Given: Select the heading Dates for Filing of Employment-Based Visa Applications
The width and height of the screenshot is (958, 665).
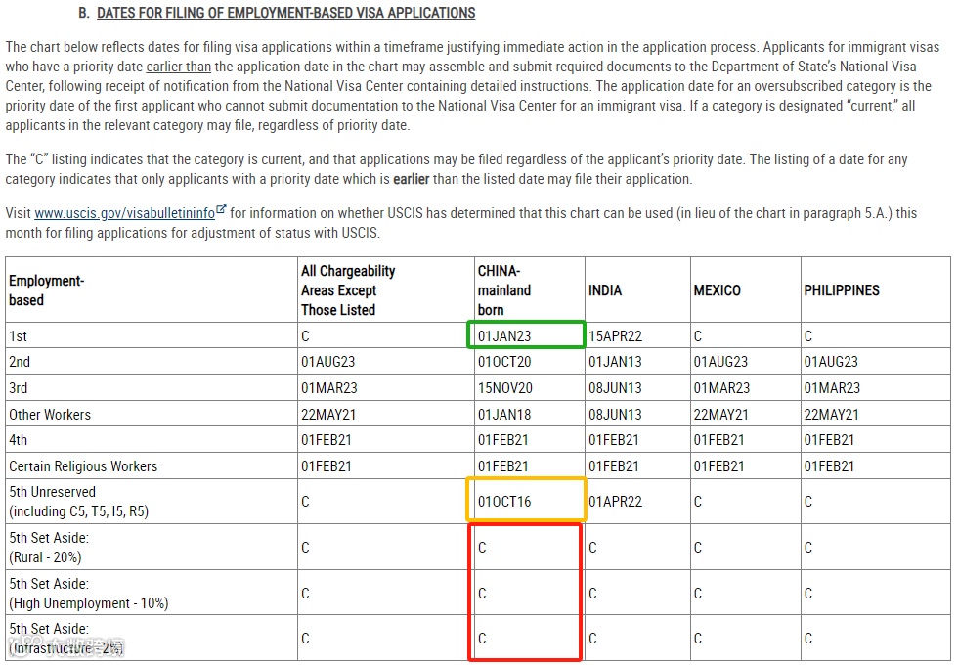Looking at the screenshot, I should (285, 13).
